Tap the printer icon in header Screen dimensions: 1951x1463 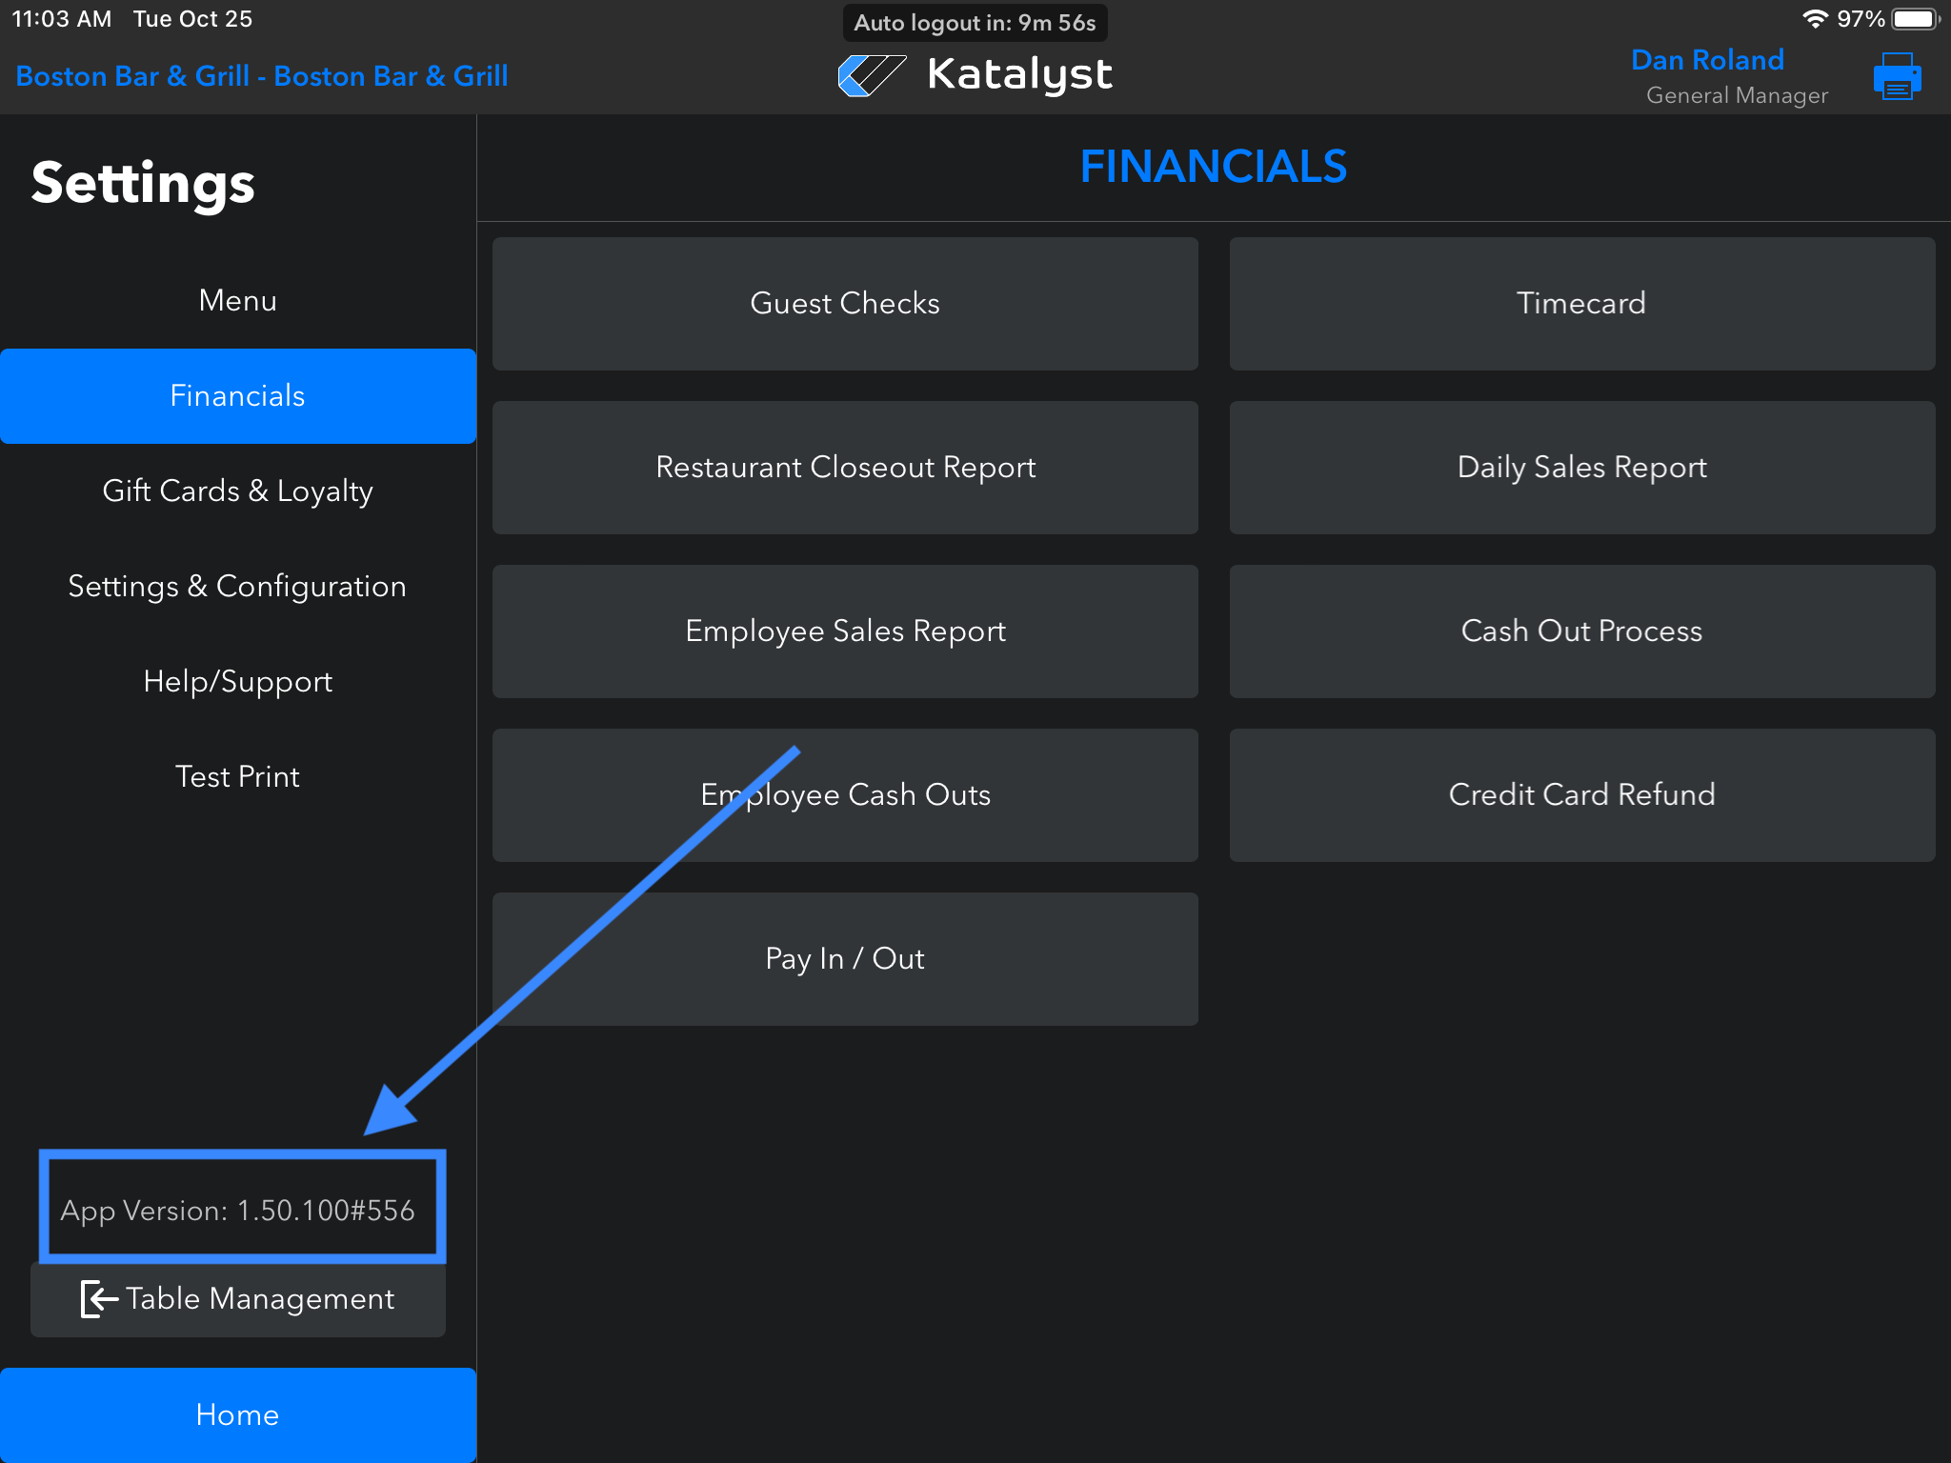[x=1897, y=77]
